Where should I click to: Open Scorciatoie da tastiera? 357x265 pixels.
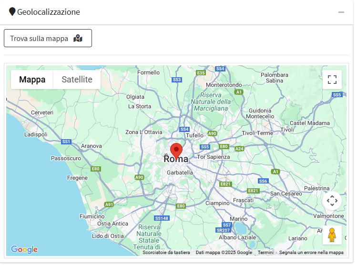coord(166,253)
